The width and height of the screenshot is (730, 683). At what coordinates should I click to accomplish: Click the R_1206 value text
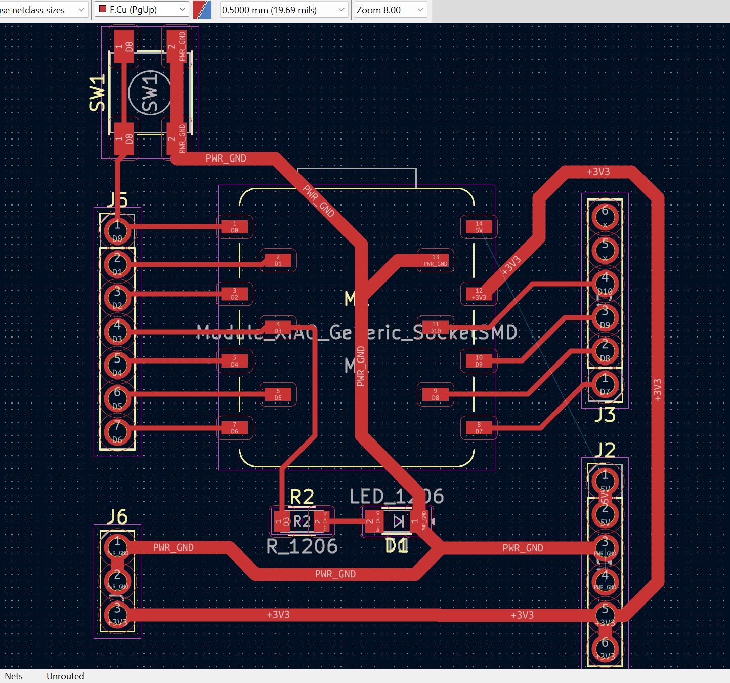302,546
